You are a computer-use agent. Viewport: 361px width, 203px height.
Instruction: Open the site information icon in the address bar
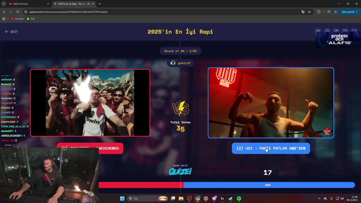coord(26,12)
